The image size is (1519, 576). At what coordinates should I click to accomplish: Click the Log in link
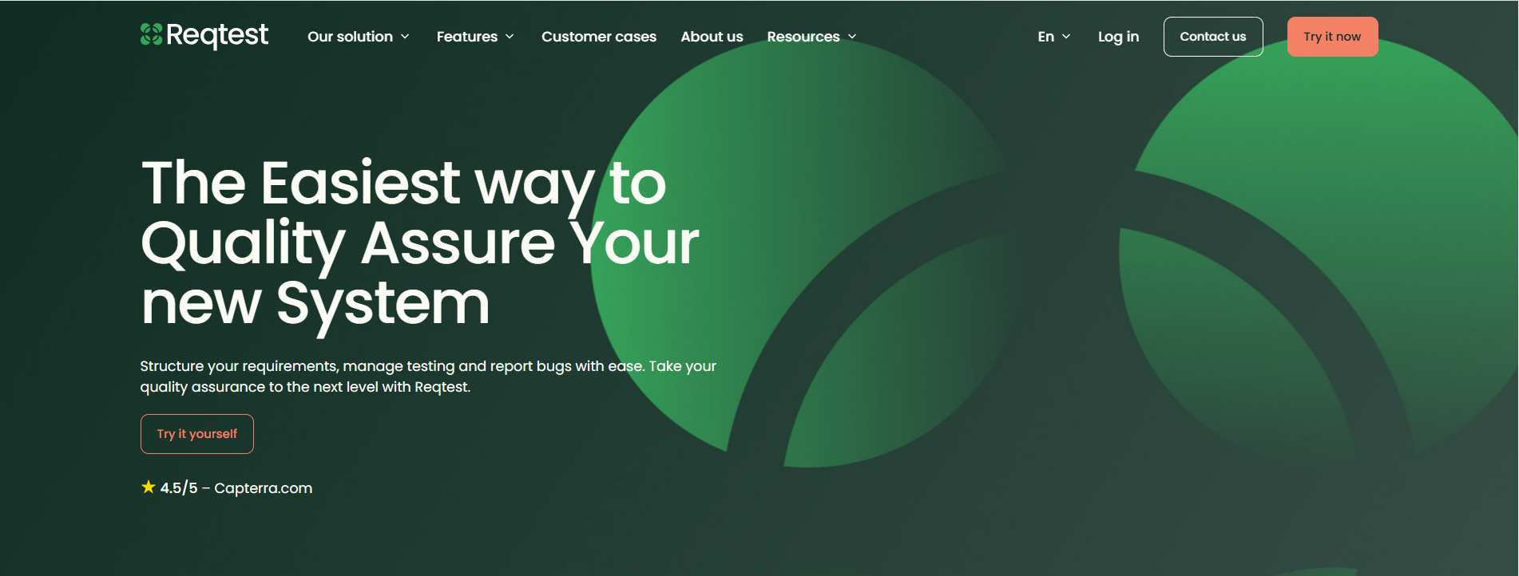tap(1118, 37)
